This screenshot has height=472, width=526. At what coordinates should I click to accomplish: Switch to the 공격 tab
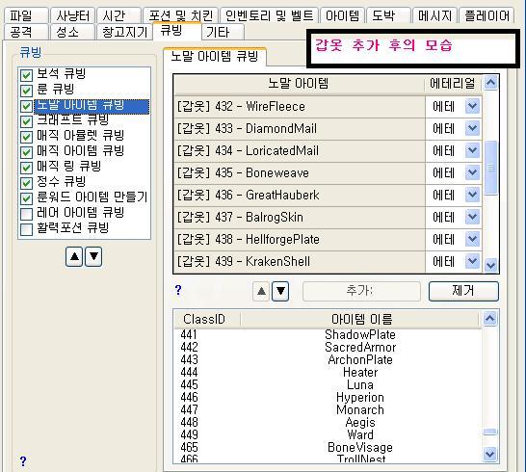click(x=26, y=32)
